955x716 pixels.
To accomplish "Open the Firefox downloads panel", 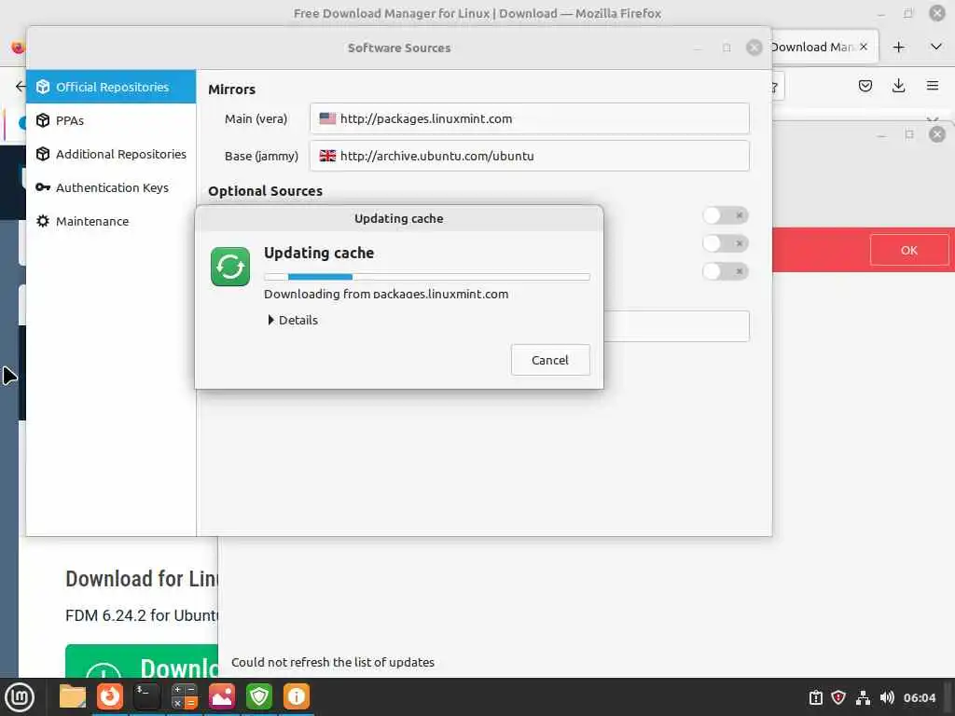I will click(898, 86).
